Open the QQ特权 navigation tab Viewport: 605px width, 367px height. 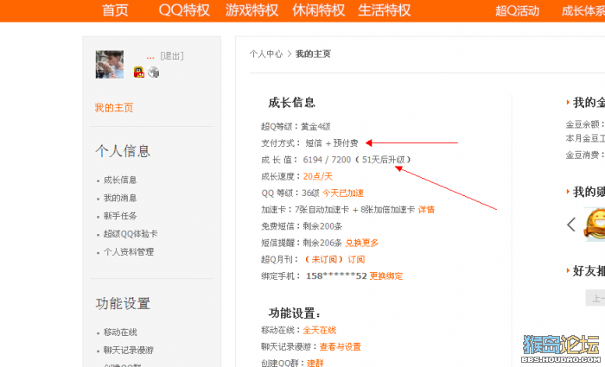pos(184,10)
